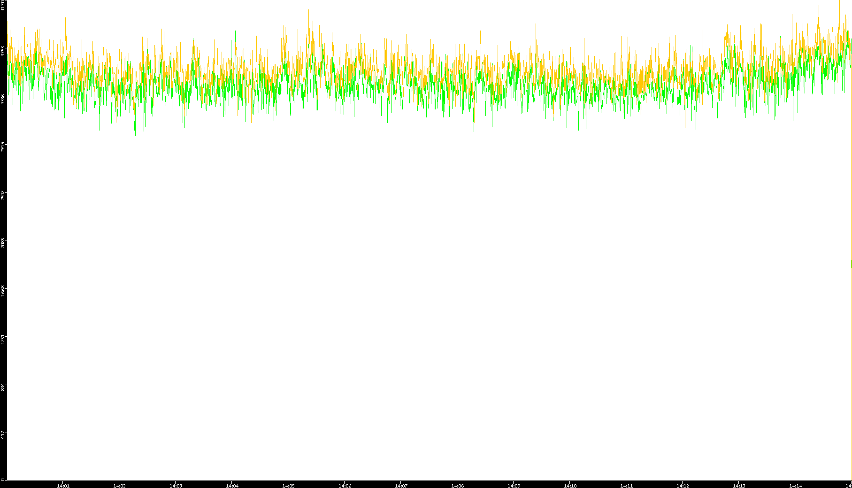Click the 4170 value on the vertical axis
This screenshot has height=488, width=852.
pos(3,6)
